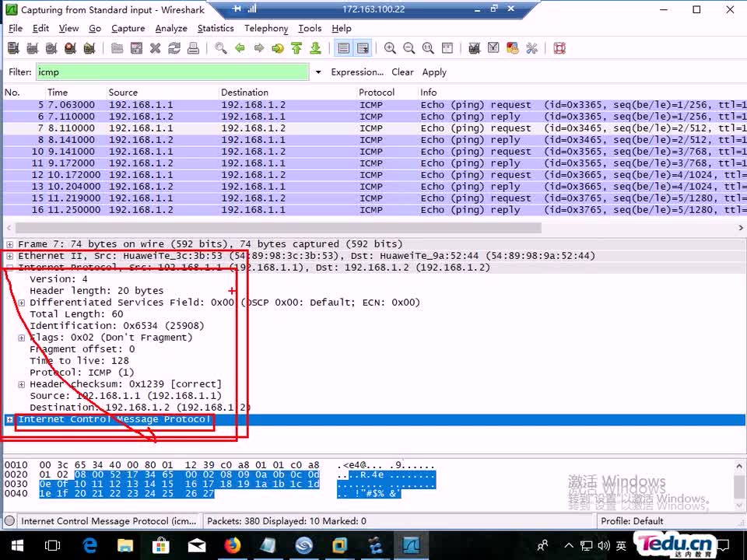
Task: Expand Internet Control Message Protocol node
Action: [9, 419]
